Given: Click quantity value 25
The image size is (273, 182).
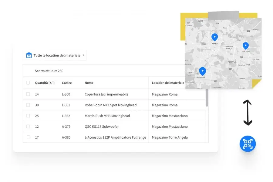Looking at the screenshot, I should click(37, 116).
